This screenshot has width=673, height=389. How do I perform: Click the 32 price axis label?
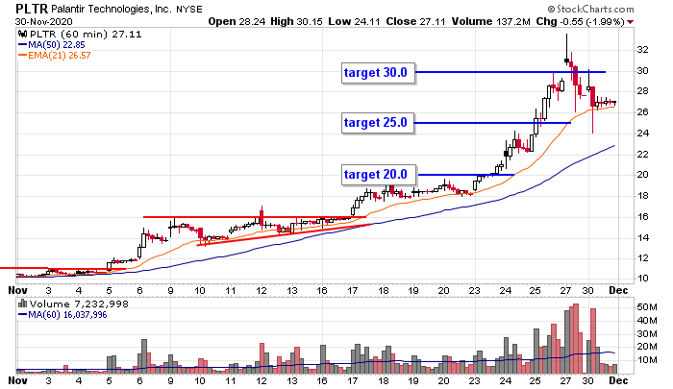642,50
